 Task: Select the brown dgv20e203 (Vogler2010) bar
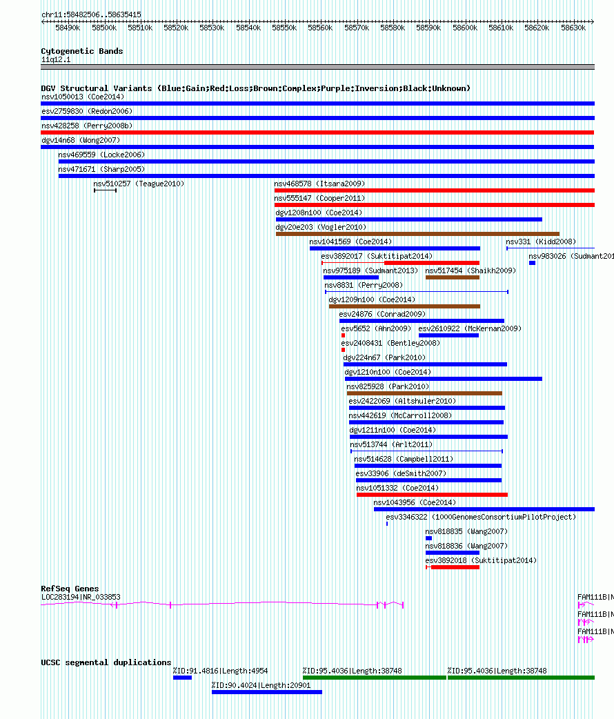[x=417, y=234]
